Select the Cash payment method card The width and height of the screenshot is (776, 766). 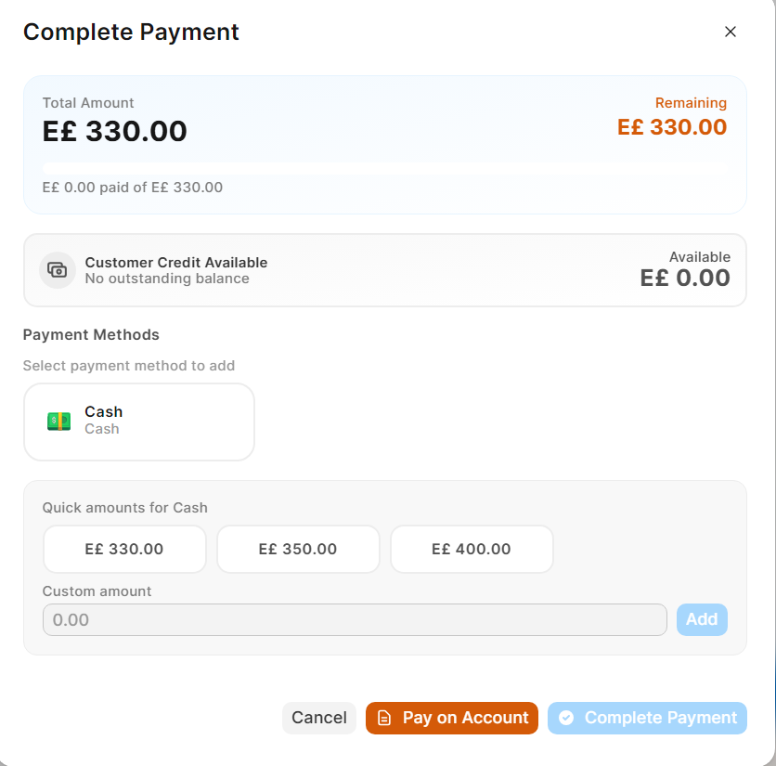point(139,422)
